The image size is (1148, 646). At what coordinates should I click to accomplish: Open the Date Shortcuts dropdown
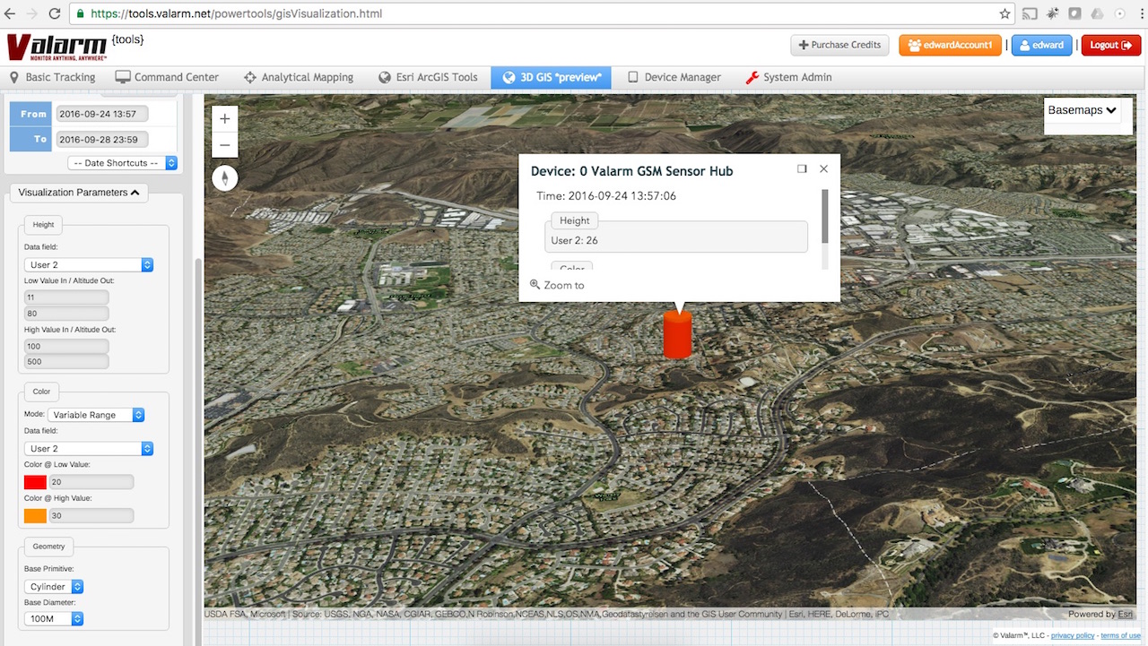pos(123,163)
